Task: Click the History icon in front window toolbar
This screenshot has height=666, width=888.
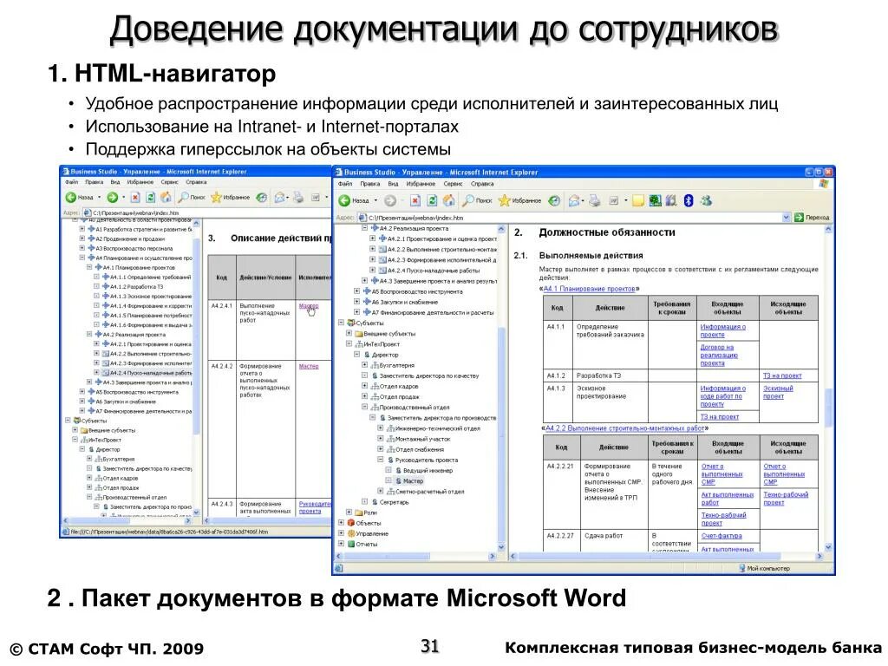Action: [554, 200]
